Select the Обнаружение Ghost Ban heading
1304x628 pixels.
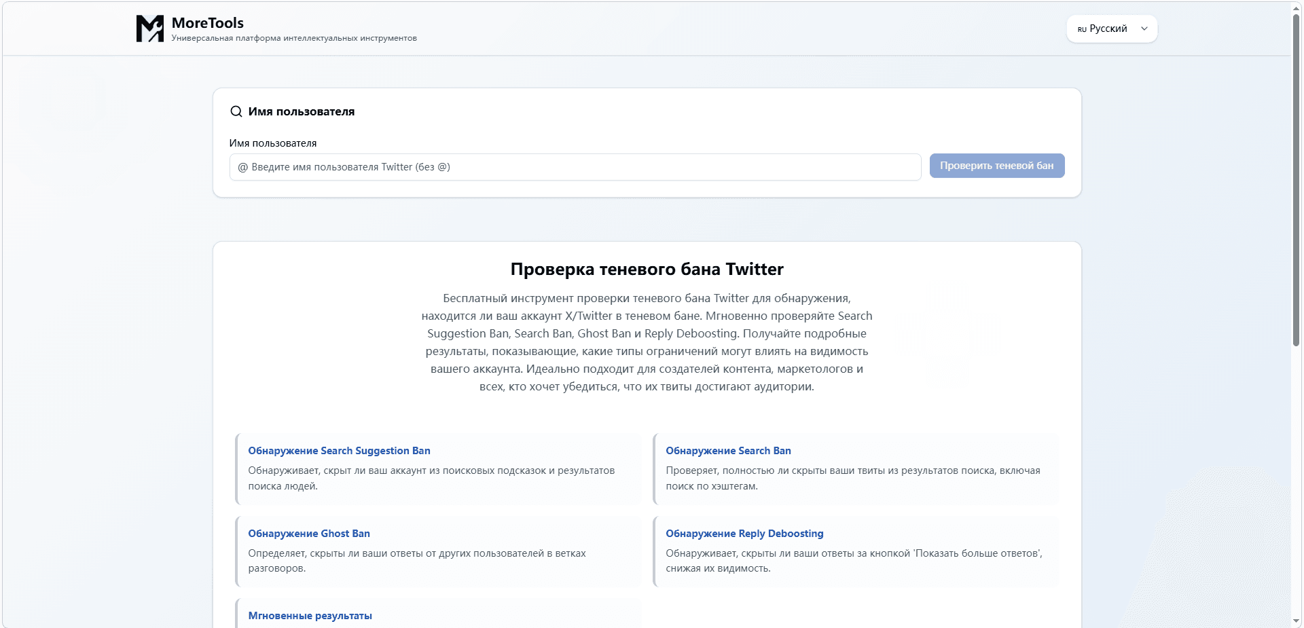[309, 534]
